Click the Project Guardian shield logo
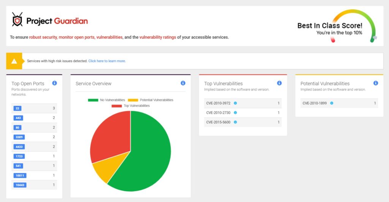Screen dimensions: 389x202 click(x=17, y=20)
